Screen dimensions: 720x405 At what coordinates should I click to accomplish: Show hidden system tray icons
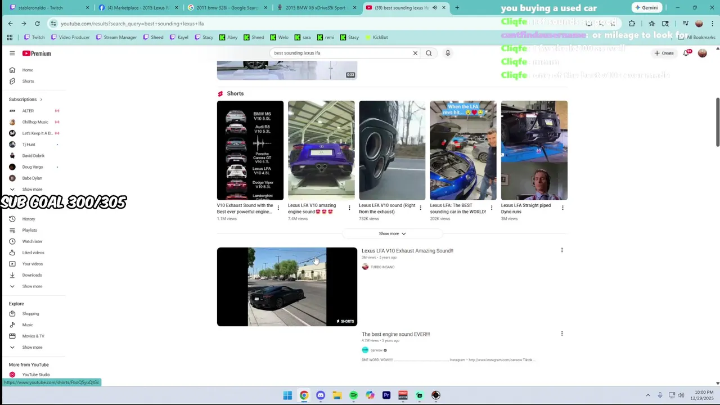(647, 395)
